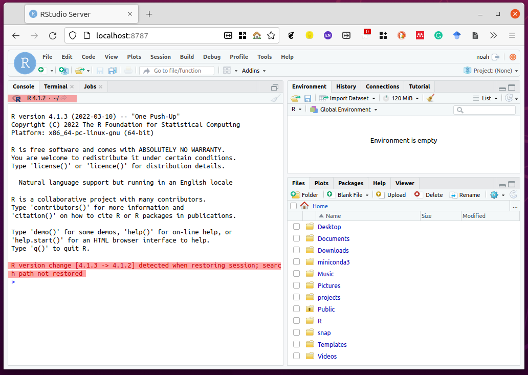The width and height of the screenshot is (528, 375).
Task: Open the More gear settings dropdown
Action: coord(497,194)
